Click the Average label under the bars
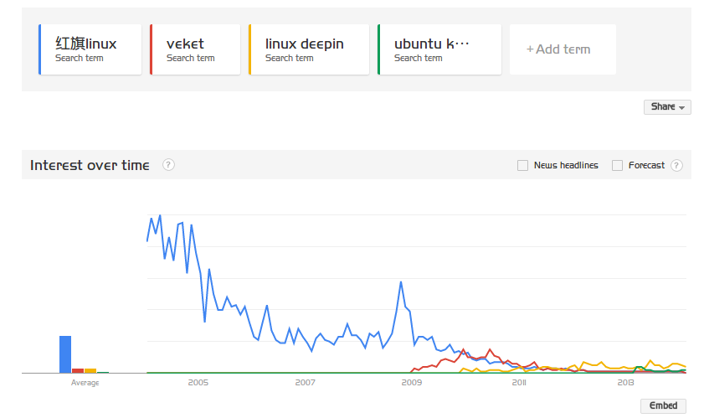This screenshot has width=704, height=418. 85,383
